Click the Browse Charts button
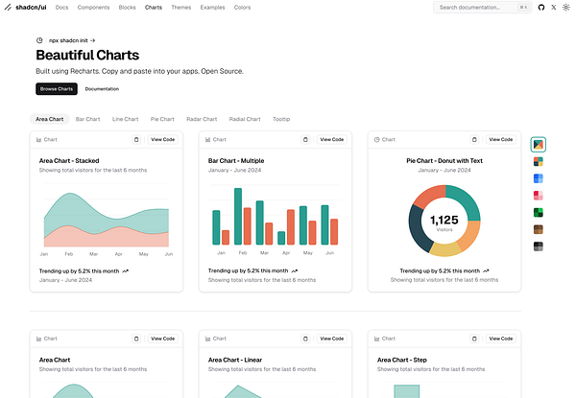This screenshot has height=398, width=576. pos(57,89)
